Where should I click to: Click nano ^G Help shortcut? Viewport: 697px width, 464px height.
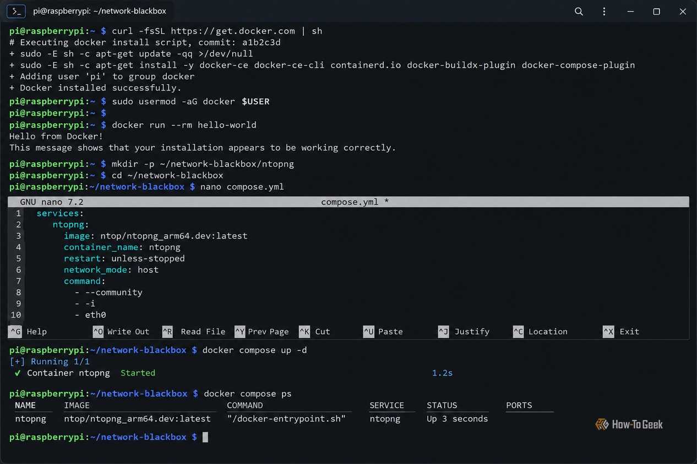[x=28, y=332]
